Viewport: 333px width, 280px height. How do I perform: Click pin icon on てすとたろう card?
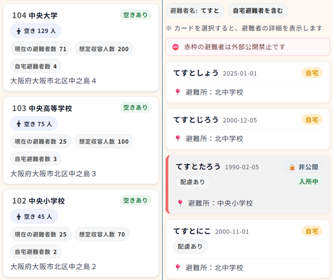point(180,203)
